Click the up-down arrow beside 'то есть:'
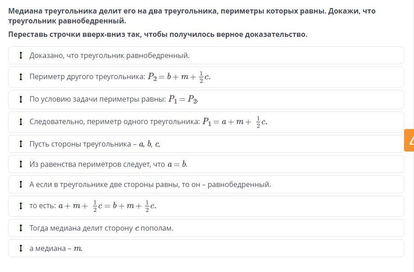Image resolution: width=414 pixels, height=272 pixels. pos(21,206)
